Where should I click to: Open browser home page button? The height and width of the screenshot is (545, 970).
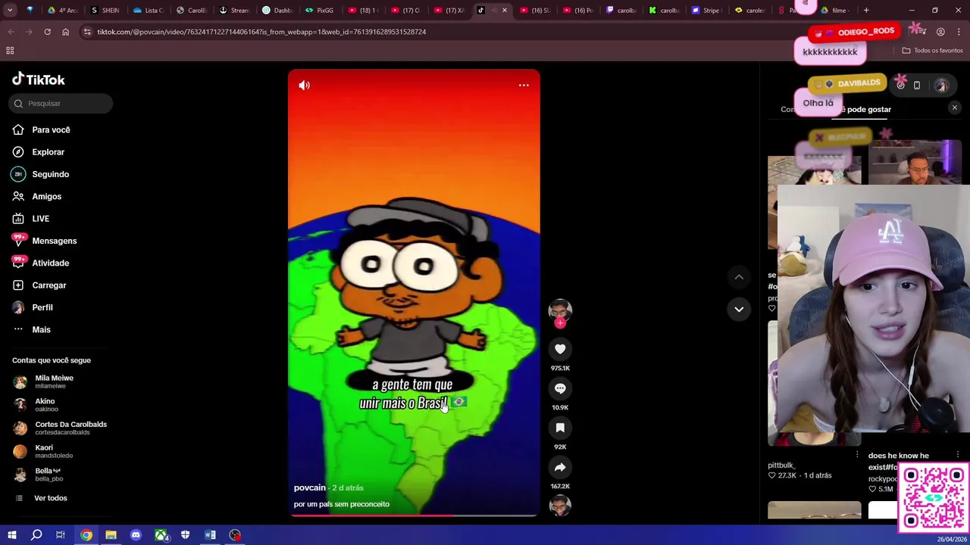[65, 32]
